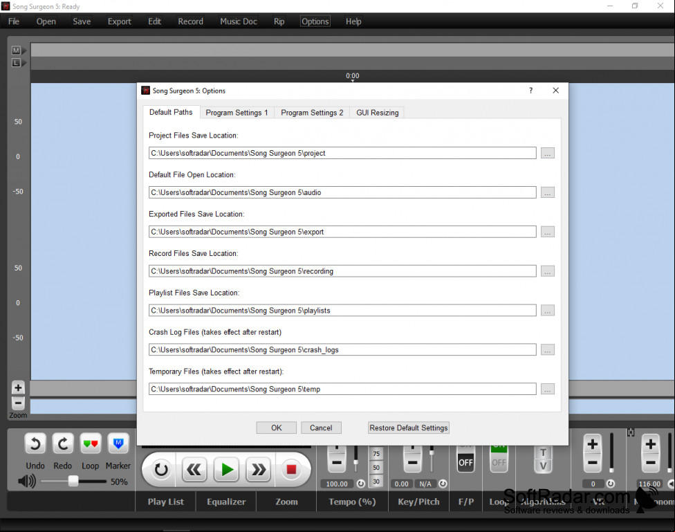The height and width of the screenshot is (532, 675).
Task: Switch to the Default Paths tab
Action: [x=171, y=113]
